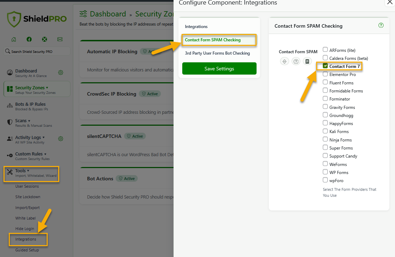Open Dashboard Security At A Glance
Viewport: 395px width, 257px height.
coord(31,73)
